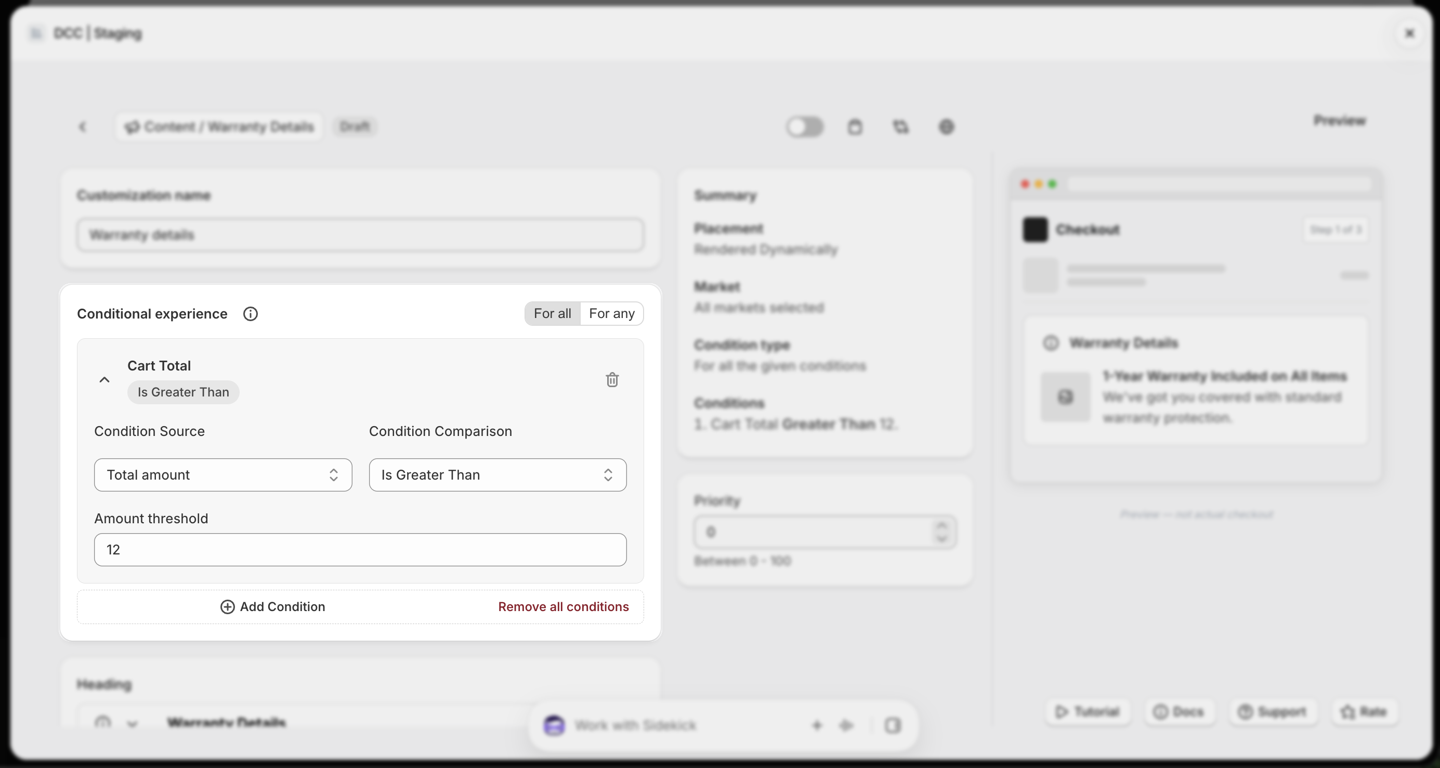Click the plus icon in Sidekick bar
Viewport: 1440px width, 768px height.
(x=817, y=725)
